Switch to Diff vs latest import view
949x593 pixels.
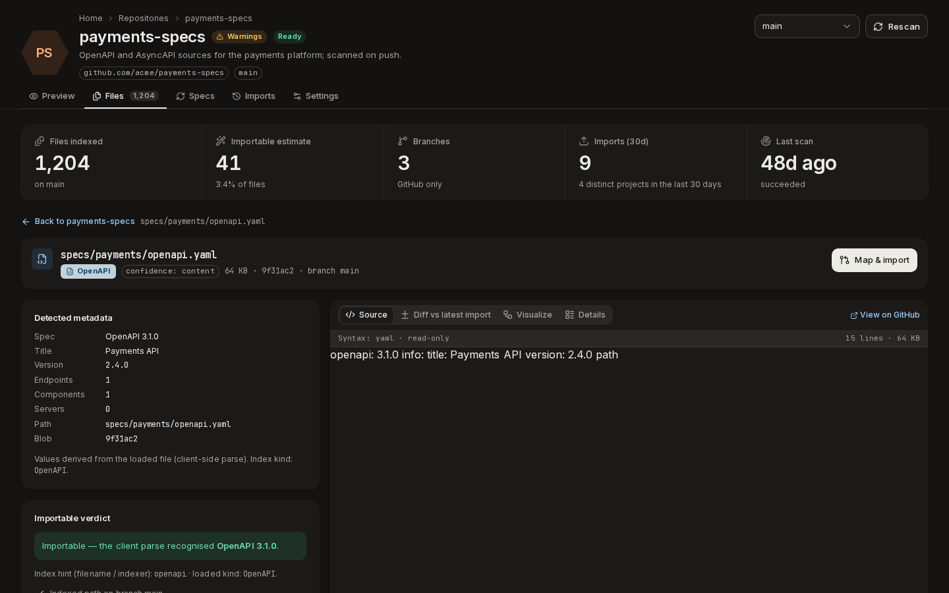pos(446,315)
